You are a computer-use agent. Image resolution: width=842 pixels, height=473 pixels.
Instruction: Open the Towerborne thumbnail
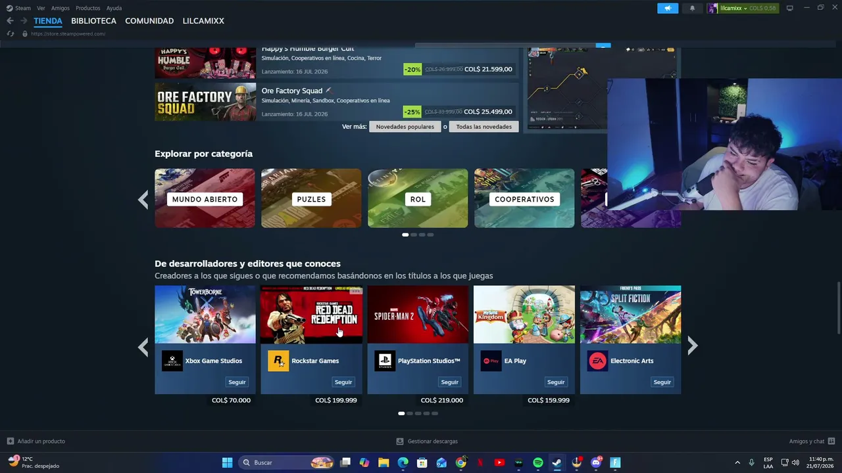[x=205, y=315]
